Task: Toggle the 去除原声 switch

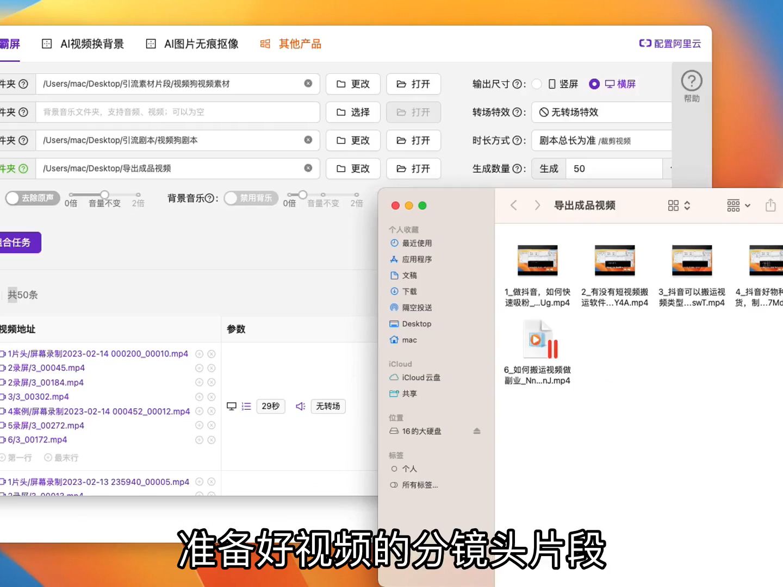Action: pos(33,198)
